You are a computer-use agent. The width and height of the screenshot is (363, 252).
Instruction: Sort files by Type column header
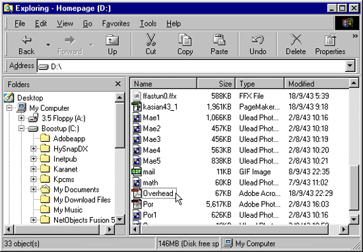[260, 84]
